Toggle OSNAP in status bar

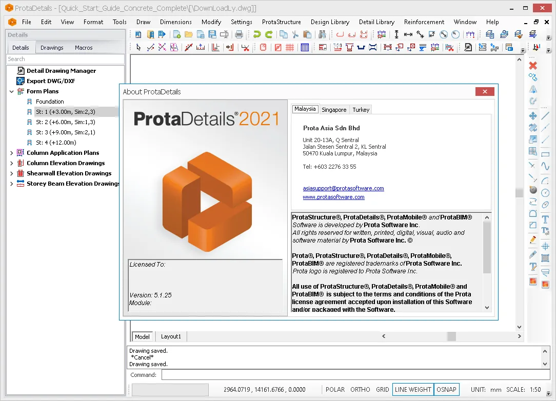click(446, 389)
